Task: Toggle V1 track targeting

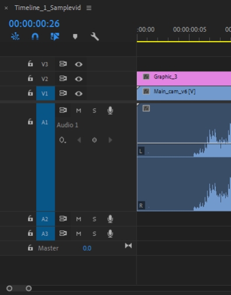Action: [x=45, y=93]
